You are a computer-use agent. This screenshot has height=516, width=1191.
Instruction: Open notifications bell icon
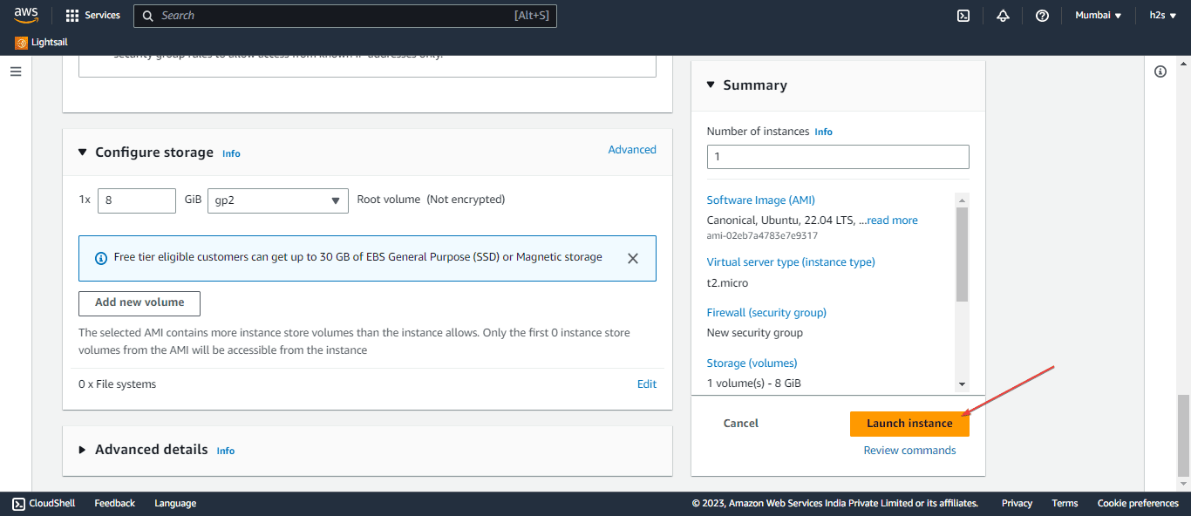click(x=1003, y=16)
